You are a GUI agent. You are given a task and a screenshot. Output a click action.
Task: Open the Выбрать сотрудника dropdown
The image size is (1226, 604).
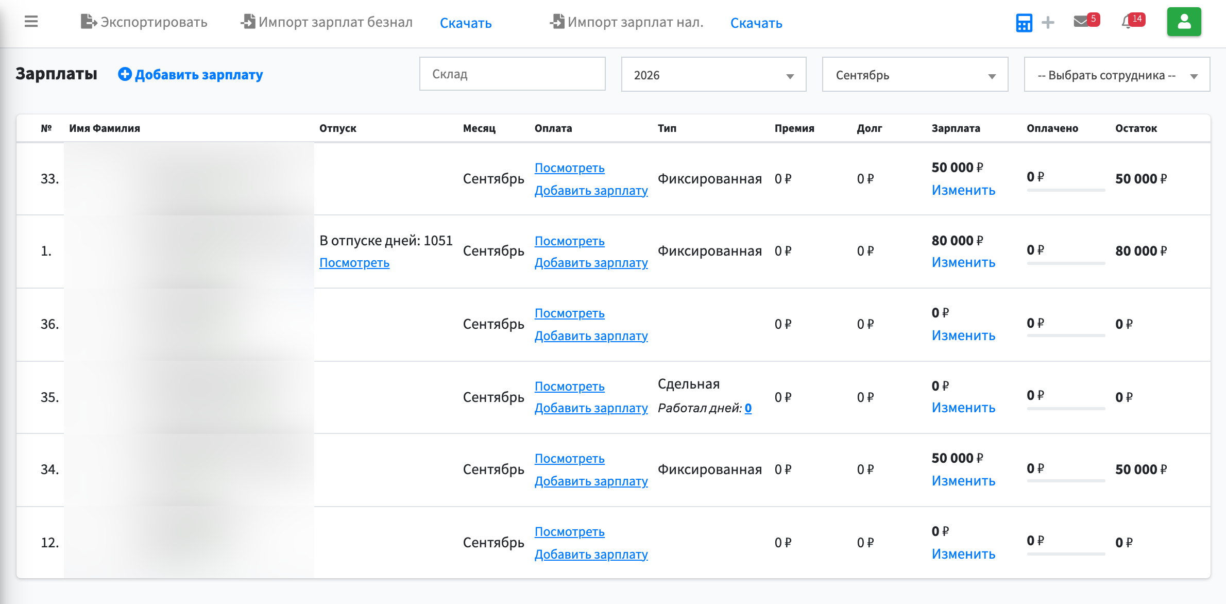tap(1117, 75)
